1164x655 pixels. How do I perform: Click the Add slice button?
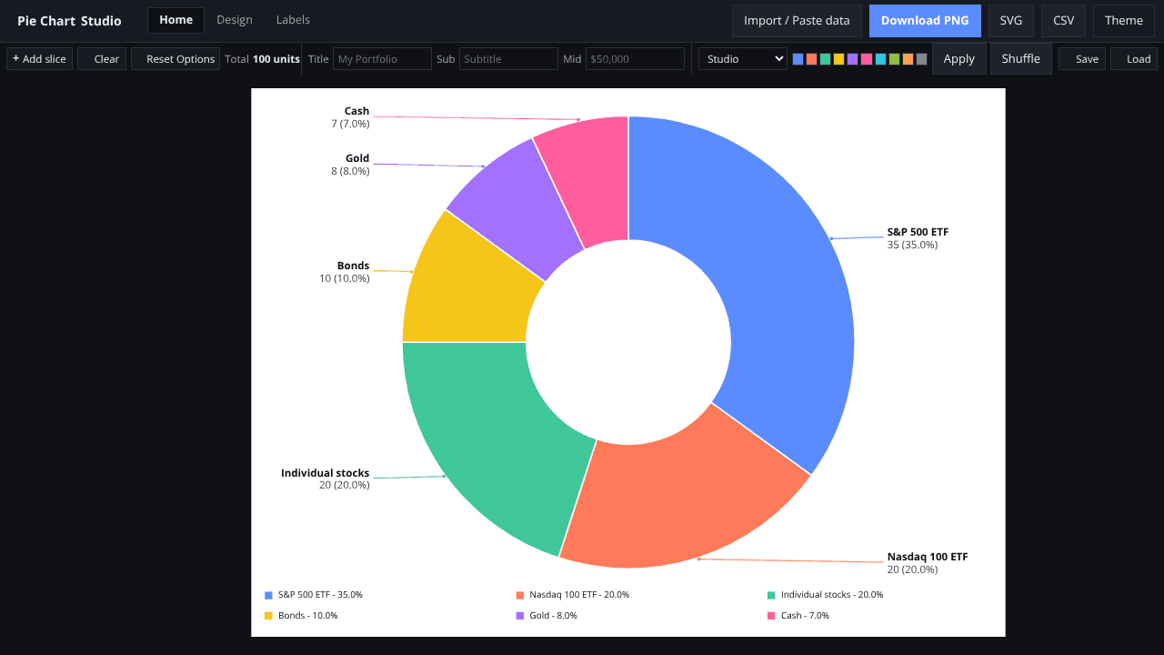click(39, 59)
